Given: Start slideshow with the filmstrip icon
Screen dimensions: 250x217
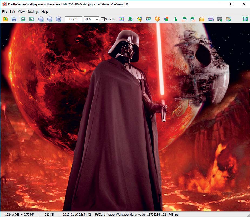Looking at the screenshot, I should [x=122, y=19].
